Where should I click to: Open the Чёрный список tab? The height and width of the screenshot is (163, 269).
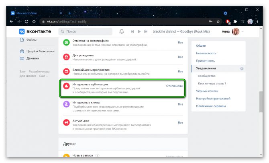[207, 91]
